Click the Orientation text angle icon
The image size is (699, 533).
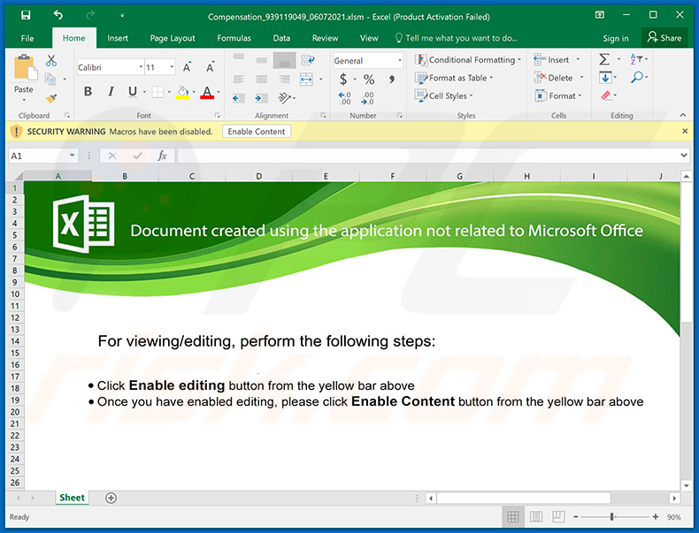tap(284, 97)
